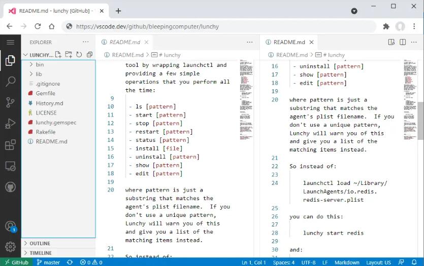Click README.md breadcrumb in right editor
This screenshot has height=266, width=424.
pos(288,55)
